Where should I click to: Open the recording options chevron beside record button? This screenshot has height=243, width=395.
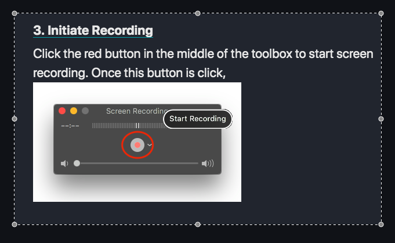click(150, 145)
